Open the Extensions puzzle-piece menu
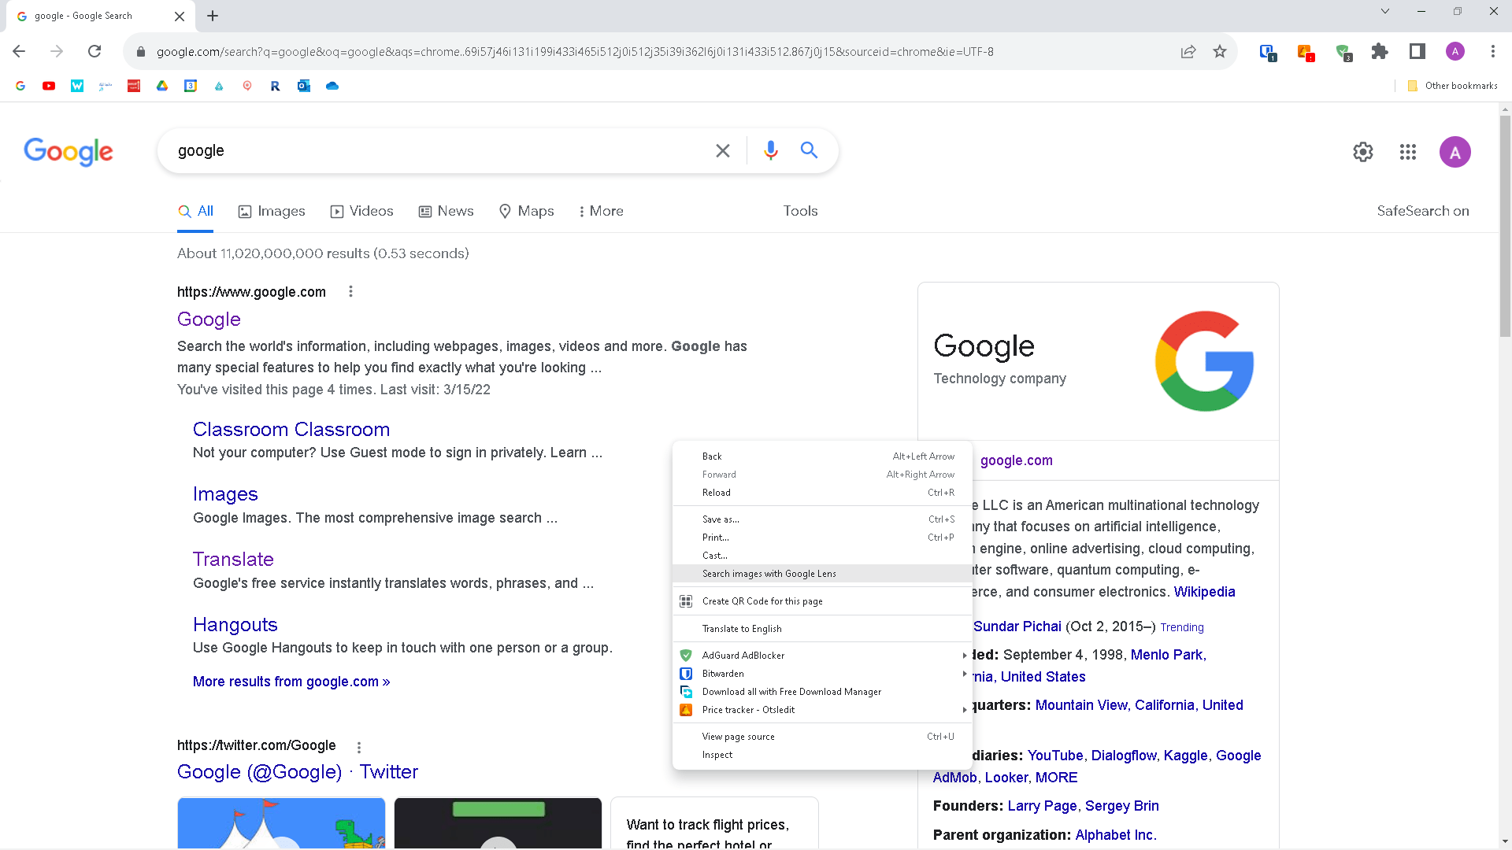This screenshot has height=850, width=1512. (1380, 51)
